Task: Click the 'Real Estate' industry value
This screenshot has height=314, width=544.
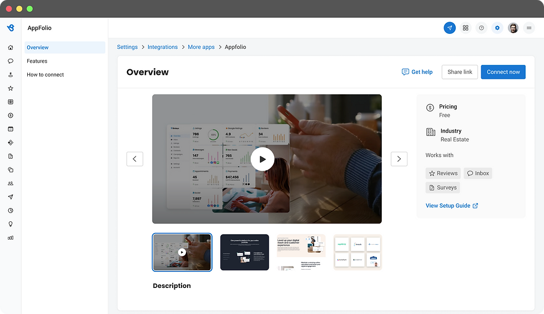Action: click(455, 139)
